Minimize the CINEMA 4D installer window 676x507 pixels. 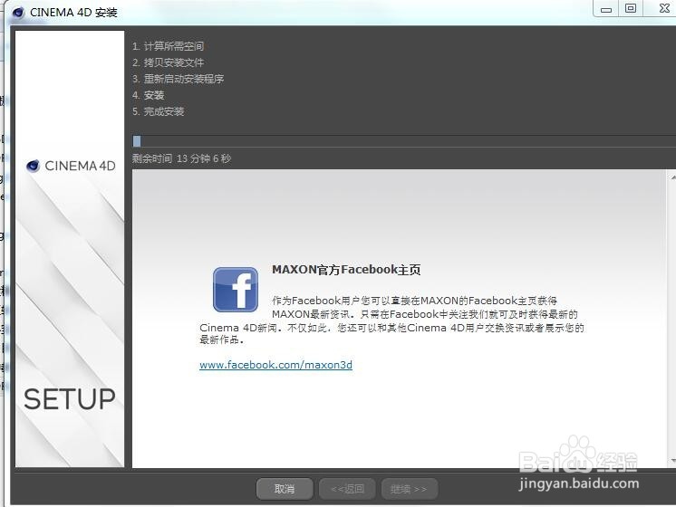pos(606,9)
